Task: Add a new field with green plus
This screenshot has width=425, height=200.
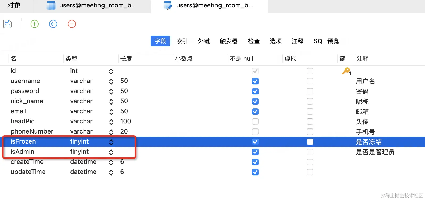Action: pyautogui.click(x=35, y=24)
